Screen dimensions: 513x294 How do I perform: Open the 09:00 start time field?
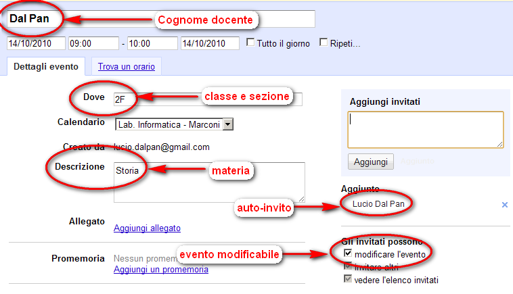click(x=93, y=43)
